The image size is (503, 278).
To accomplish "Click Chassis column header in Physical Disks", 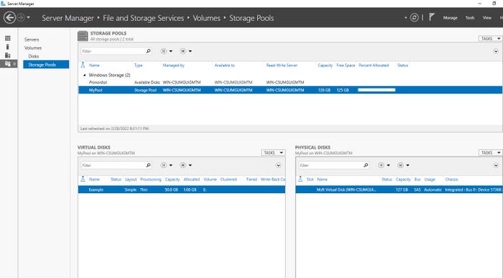I will click(x=451, y=180).
